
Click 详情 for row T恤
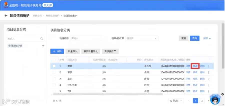click(188, 91)
